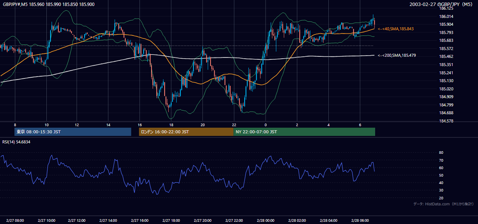Screen dimensions: 478x224
Task: Click price axis label 185.572
Action: pyautogui.click(x=447, y=49)
